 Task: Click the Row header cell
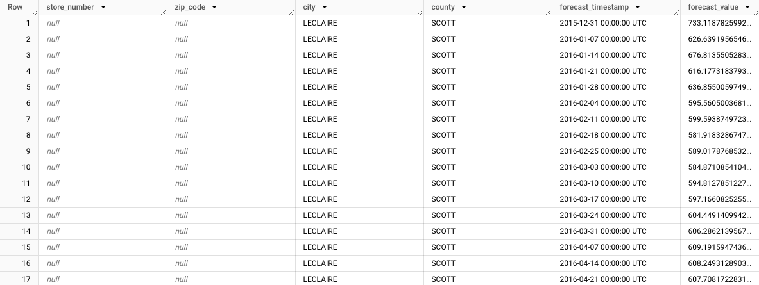tap(15, 7)
